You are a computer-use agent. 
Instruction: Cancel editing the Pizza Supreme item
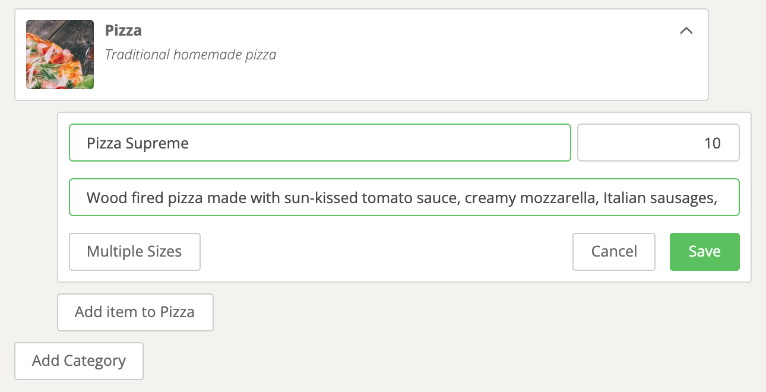point(614,252)
